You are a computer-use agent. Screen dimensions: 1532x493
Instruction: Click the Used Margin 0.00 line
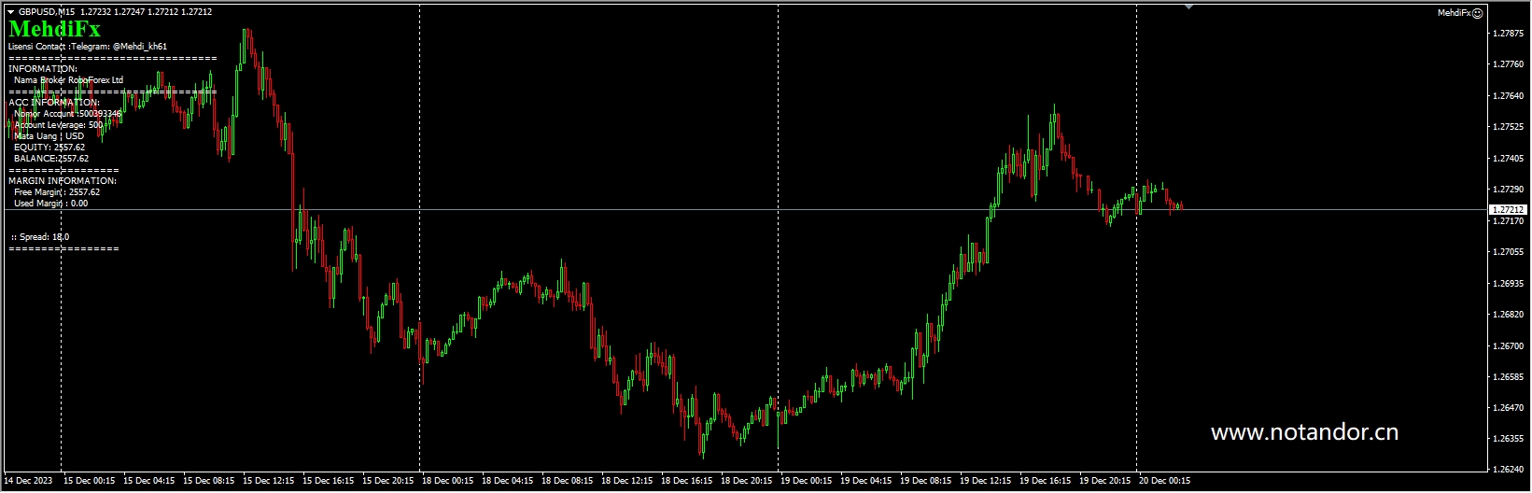(x=51, y=204)
